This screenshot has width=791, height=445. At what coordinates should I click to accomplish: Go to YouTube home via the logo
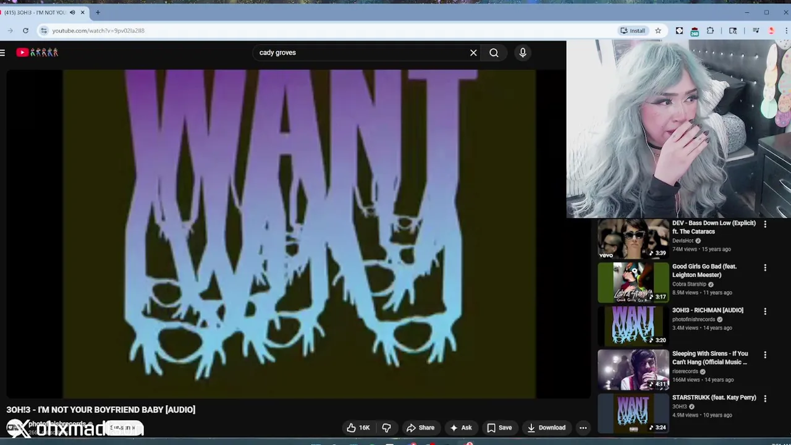tap(37, 53)
